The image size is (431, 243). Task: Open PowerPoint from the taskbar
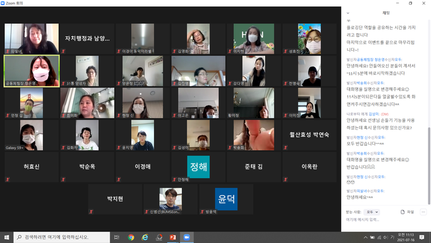click(172, 237)
